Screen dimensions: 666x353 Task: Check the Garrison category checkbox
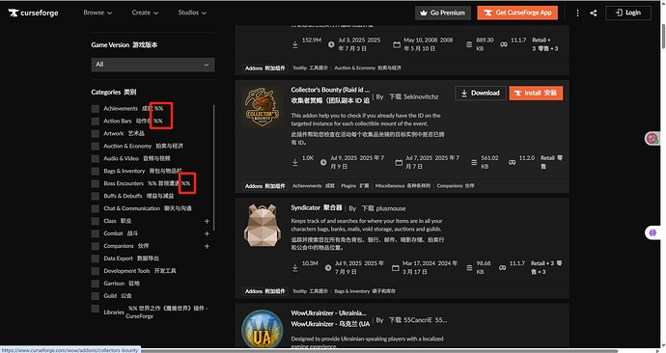tap(96, 284)
